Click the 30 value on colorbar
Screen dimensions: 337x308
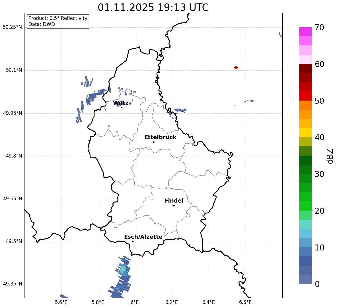320,174
